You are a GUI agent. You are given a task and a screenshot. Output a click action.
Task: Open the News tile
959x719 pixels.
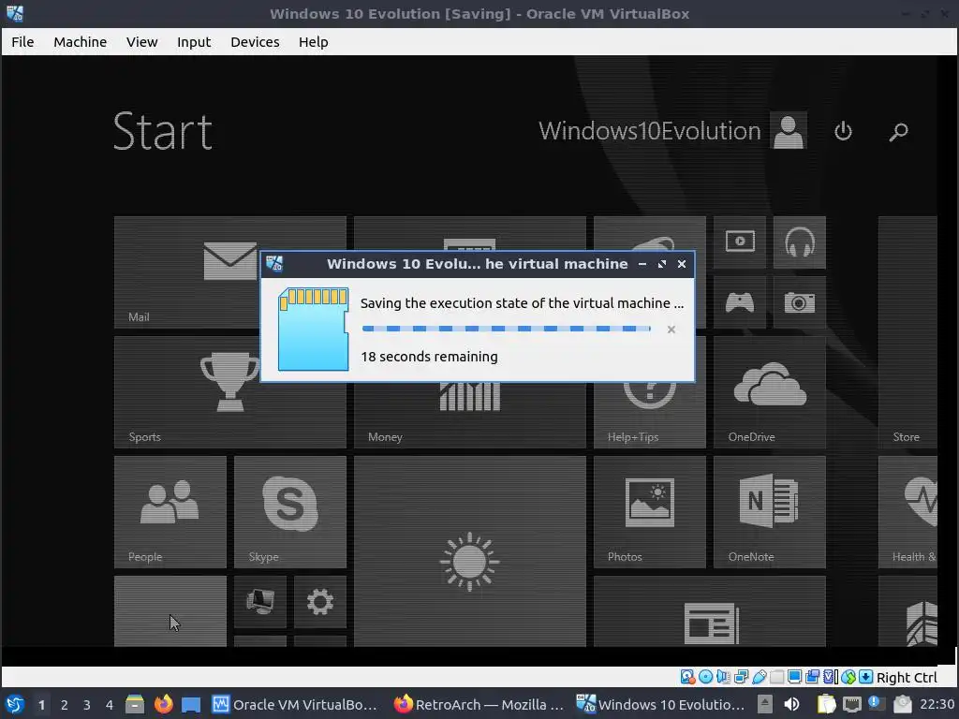[x=710, y=610]
